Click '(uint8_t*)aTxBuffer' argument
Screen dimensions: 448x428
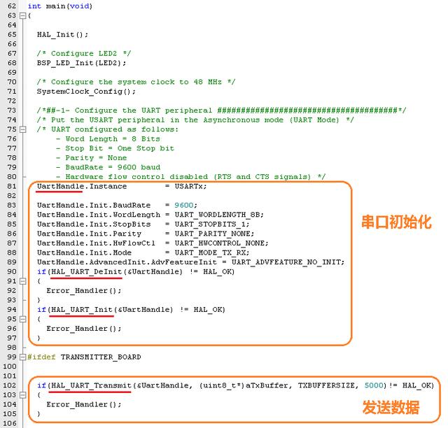pyautogui.click(x=244, y=385)
